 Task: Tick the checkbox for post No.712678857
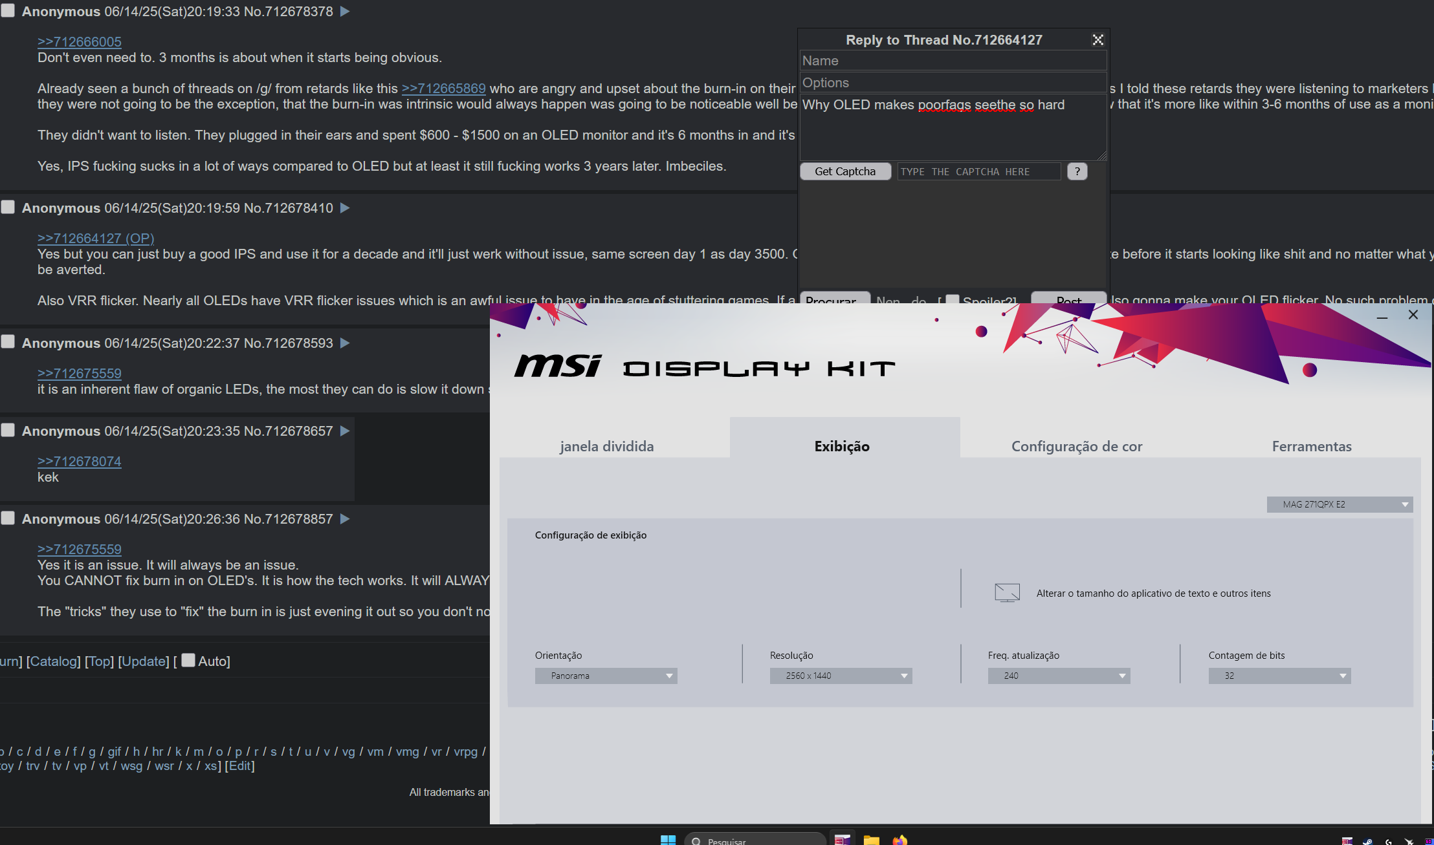point(8,518)
